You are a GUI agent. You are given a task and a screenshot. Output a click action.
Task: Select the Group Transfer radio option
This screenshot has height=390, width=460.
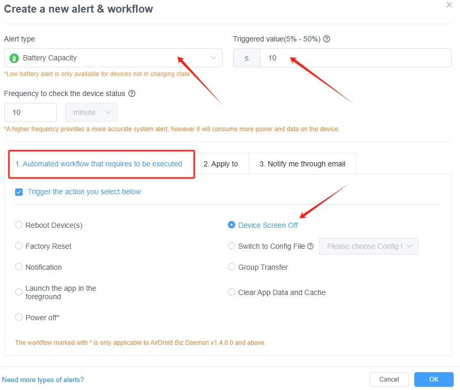(x=232, y=267)
